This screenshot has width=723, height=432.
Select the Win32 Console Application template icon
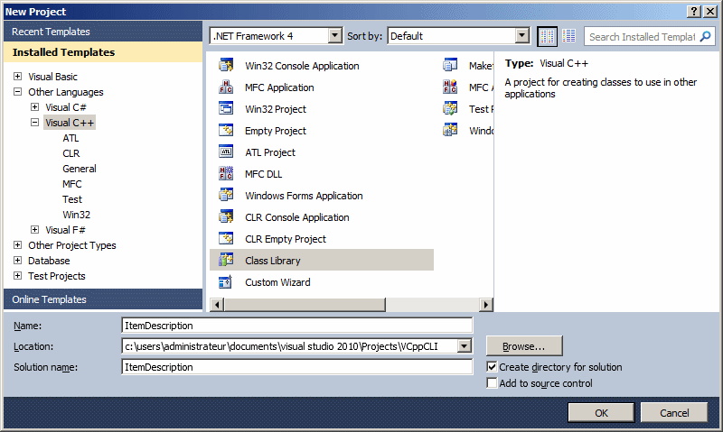226,65
